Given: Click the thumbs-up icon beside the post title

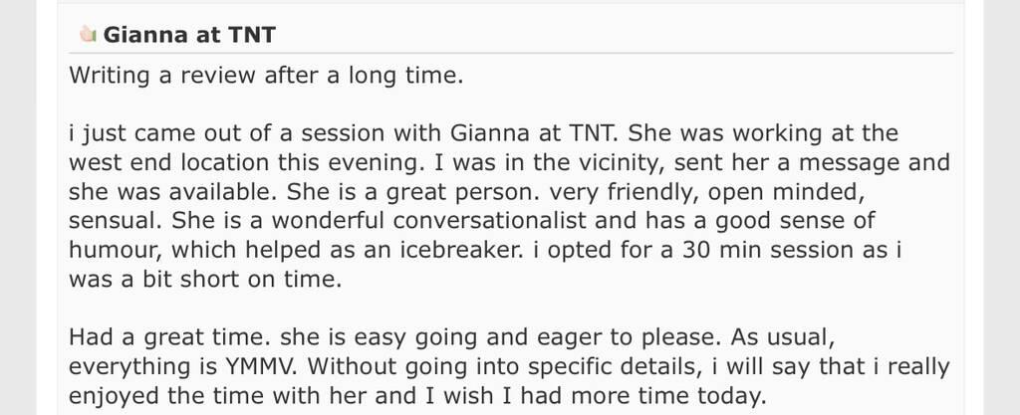Looking at the screenshot, I should [x=87, y=36].
